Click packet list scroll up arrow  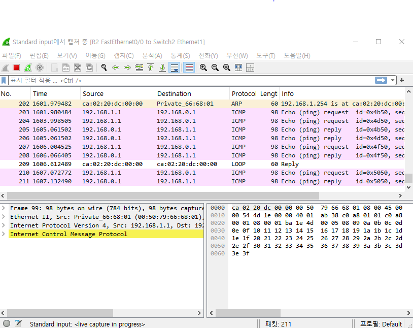pos(408,92)
